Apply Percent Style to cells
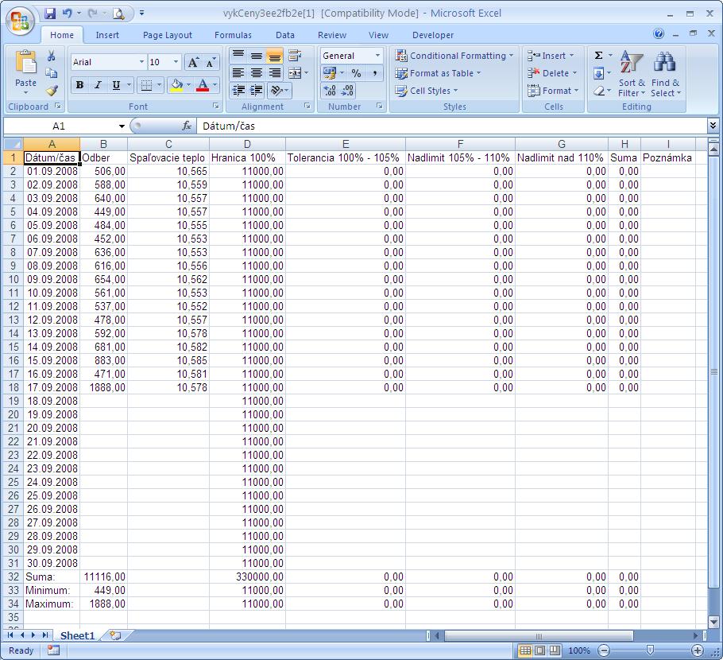Viewport: 723px width, 660px height. coord(356,73)
